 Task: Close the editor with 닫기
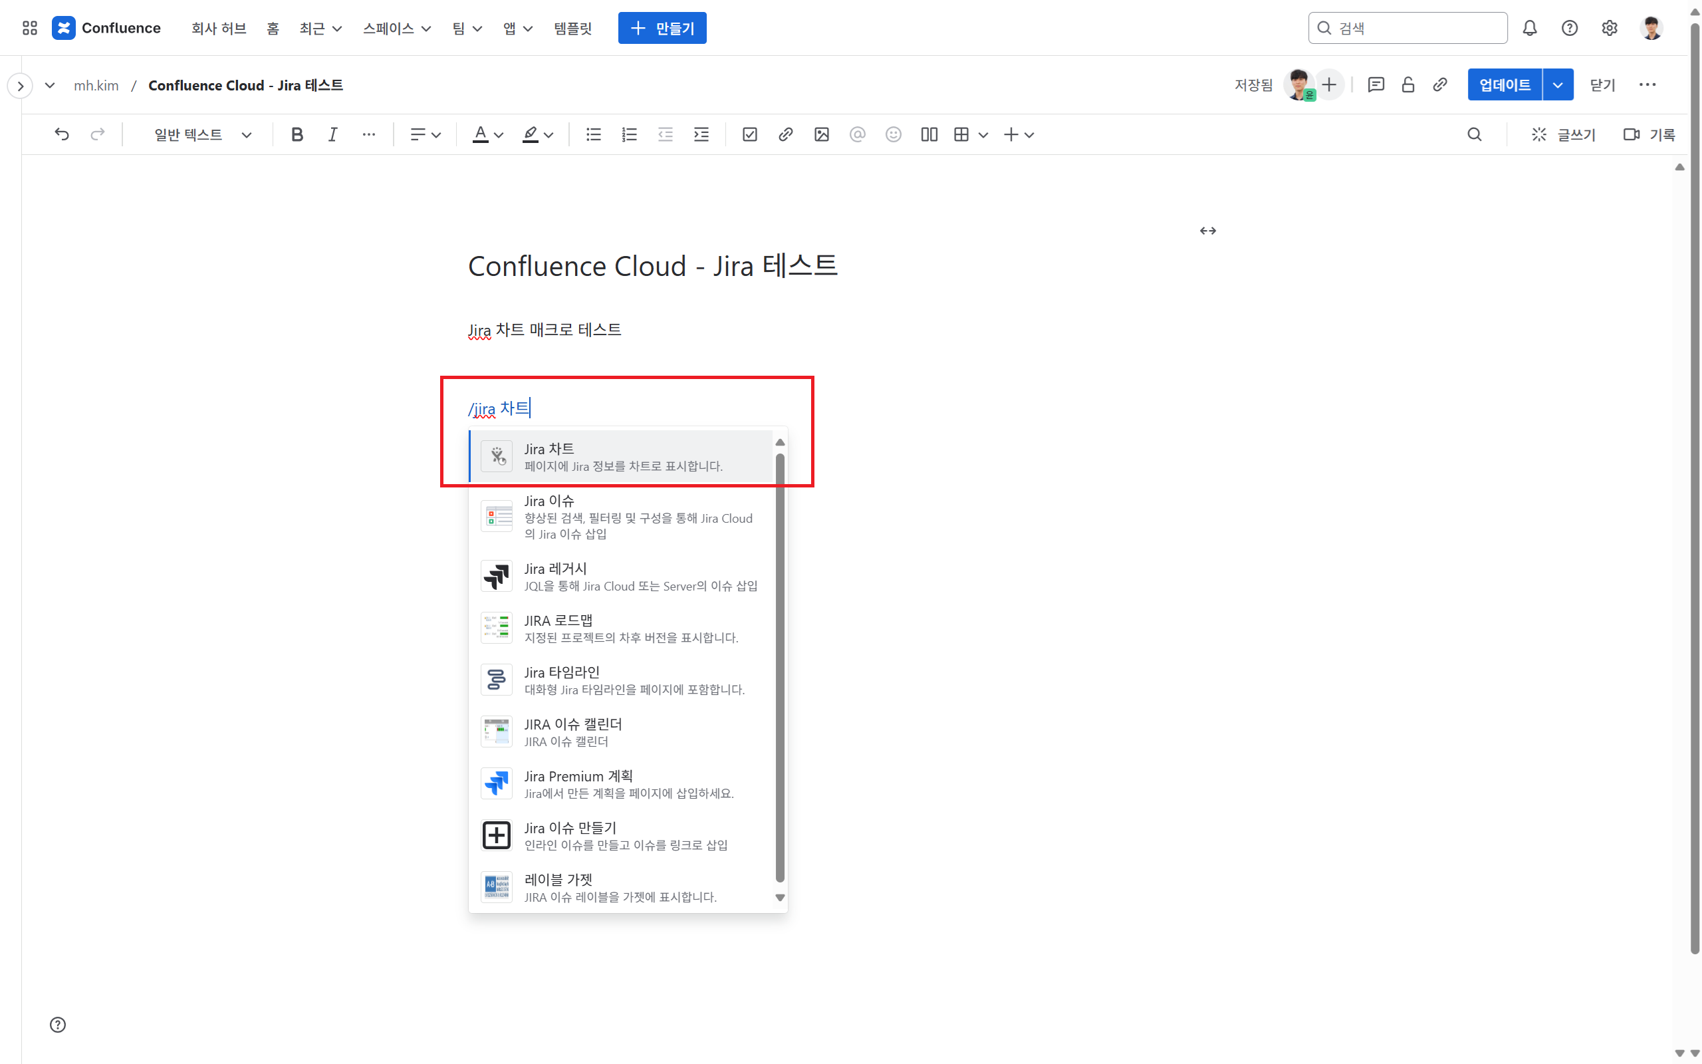(x=1602, y=85)
